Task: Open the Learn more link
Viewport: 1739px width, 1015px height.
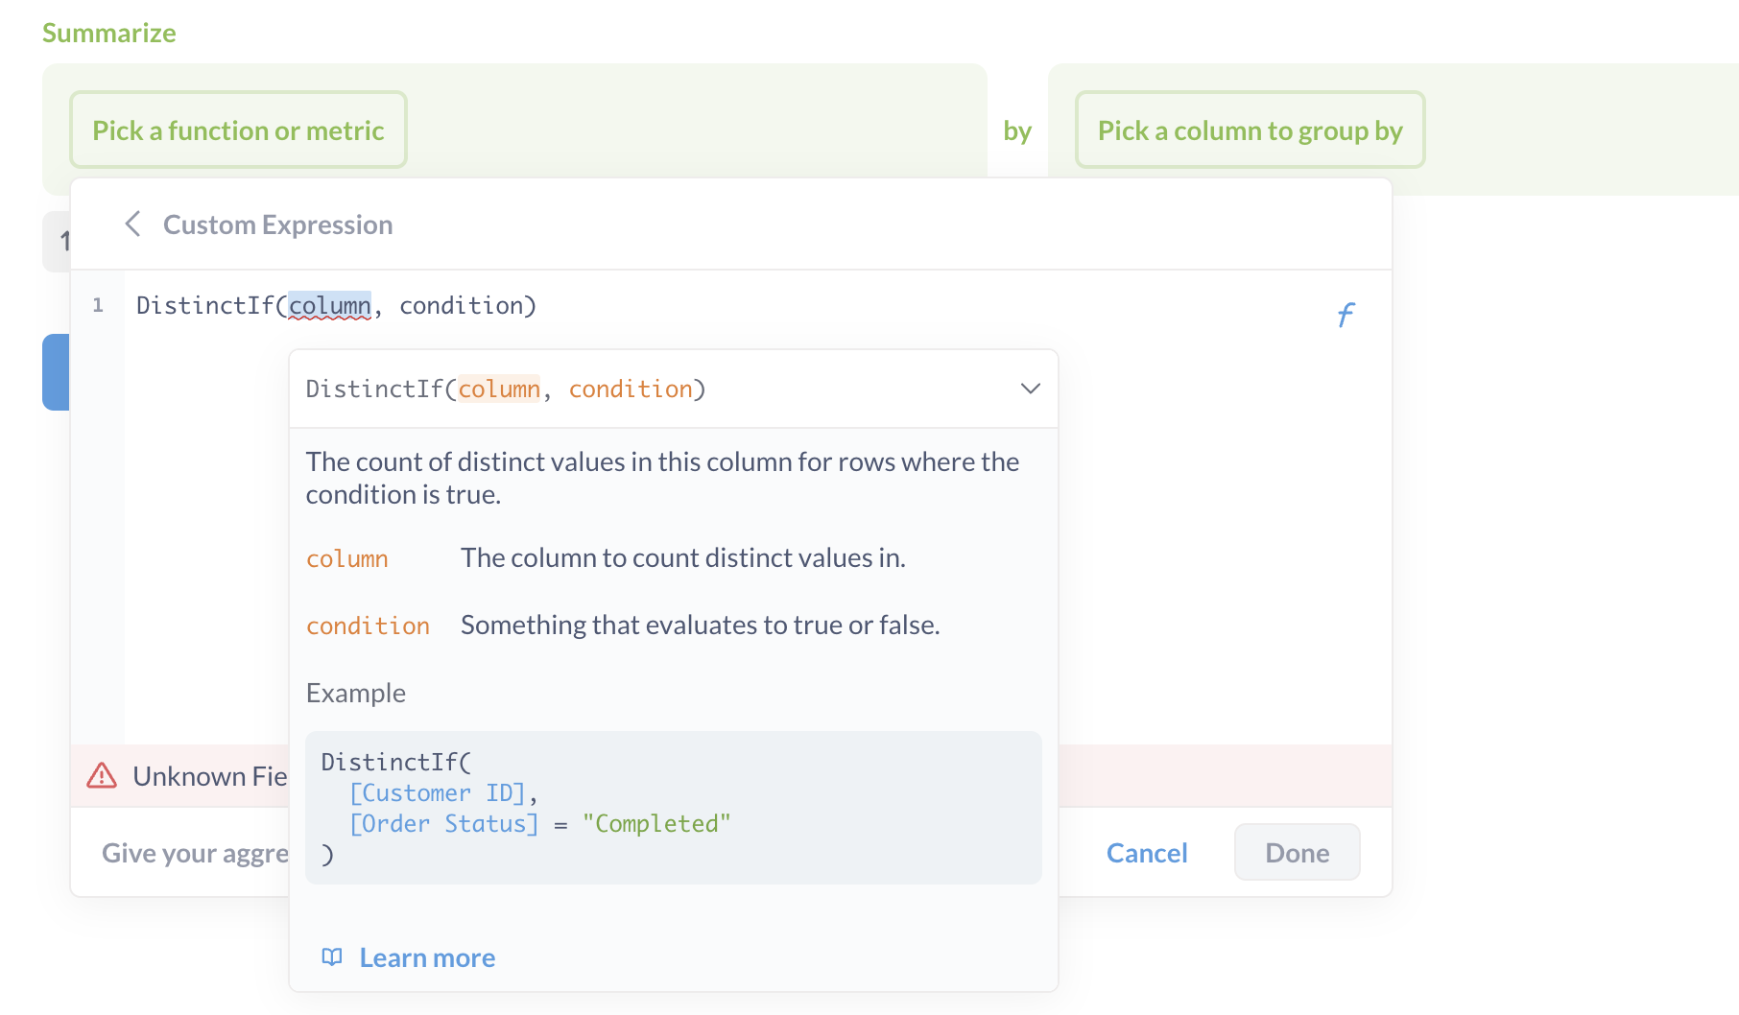Action: [427, 956]
